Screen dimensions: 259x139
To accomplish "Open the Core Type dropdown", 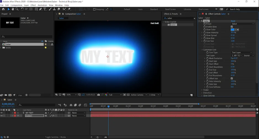I will tap(242, 52).
